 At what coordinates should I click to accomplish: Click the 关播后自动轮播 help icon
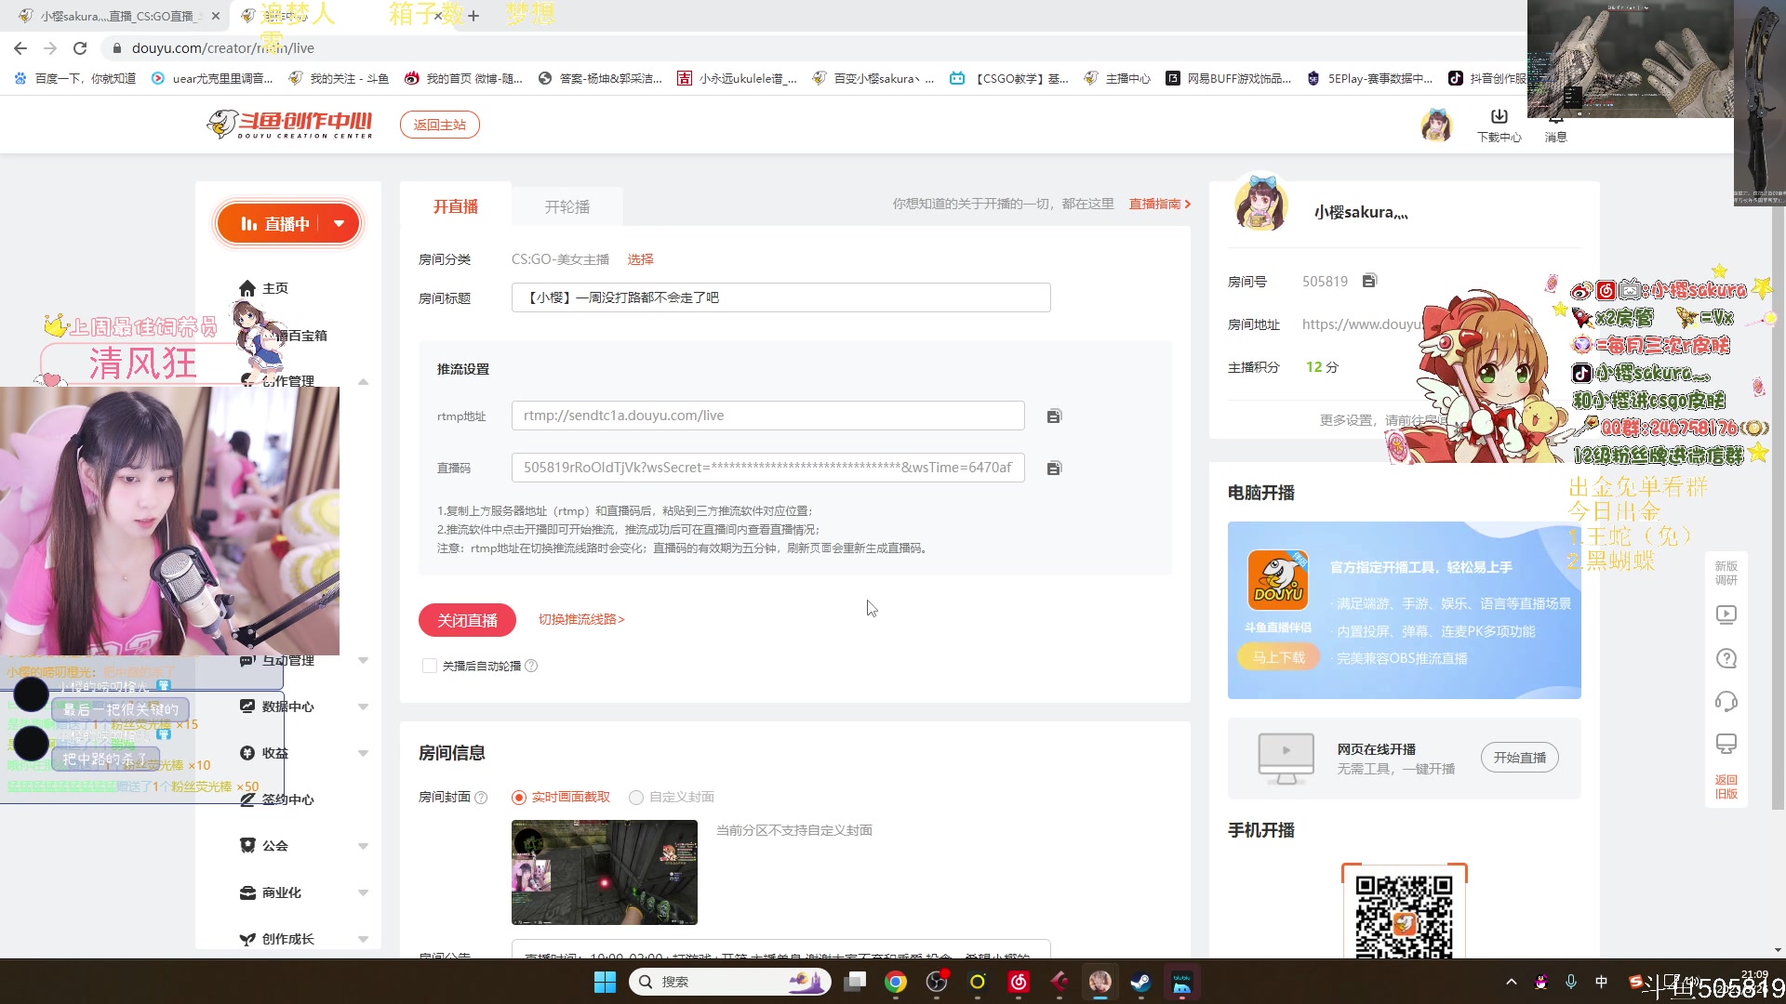click(531, 666)
